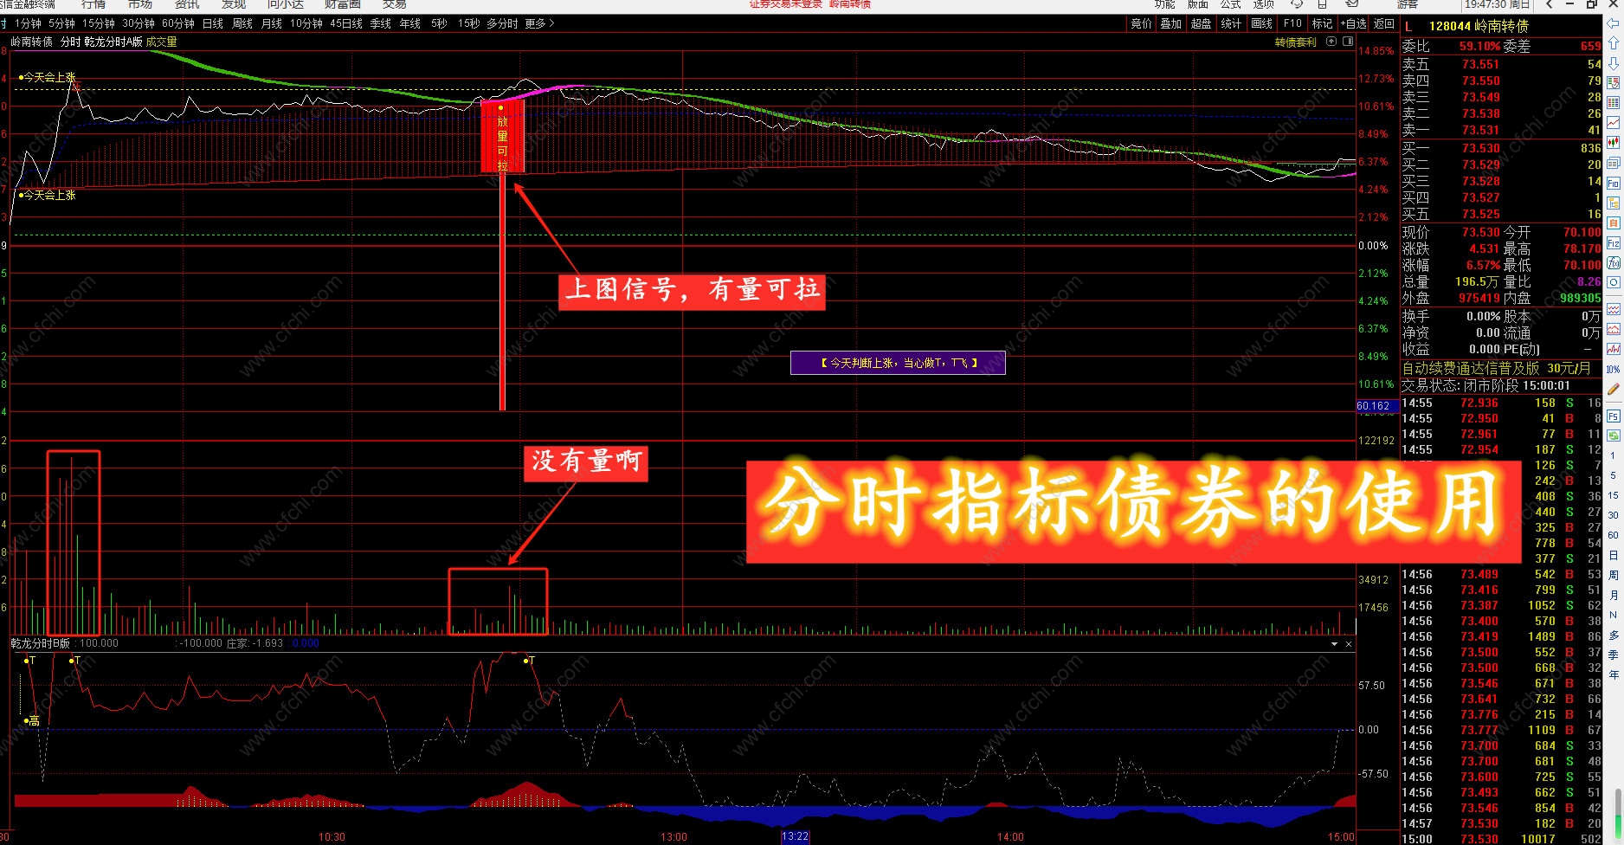The image size is (1624, 845).
Task: Click the 10% sidebar icon
Action: point(1614,370)
